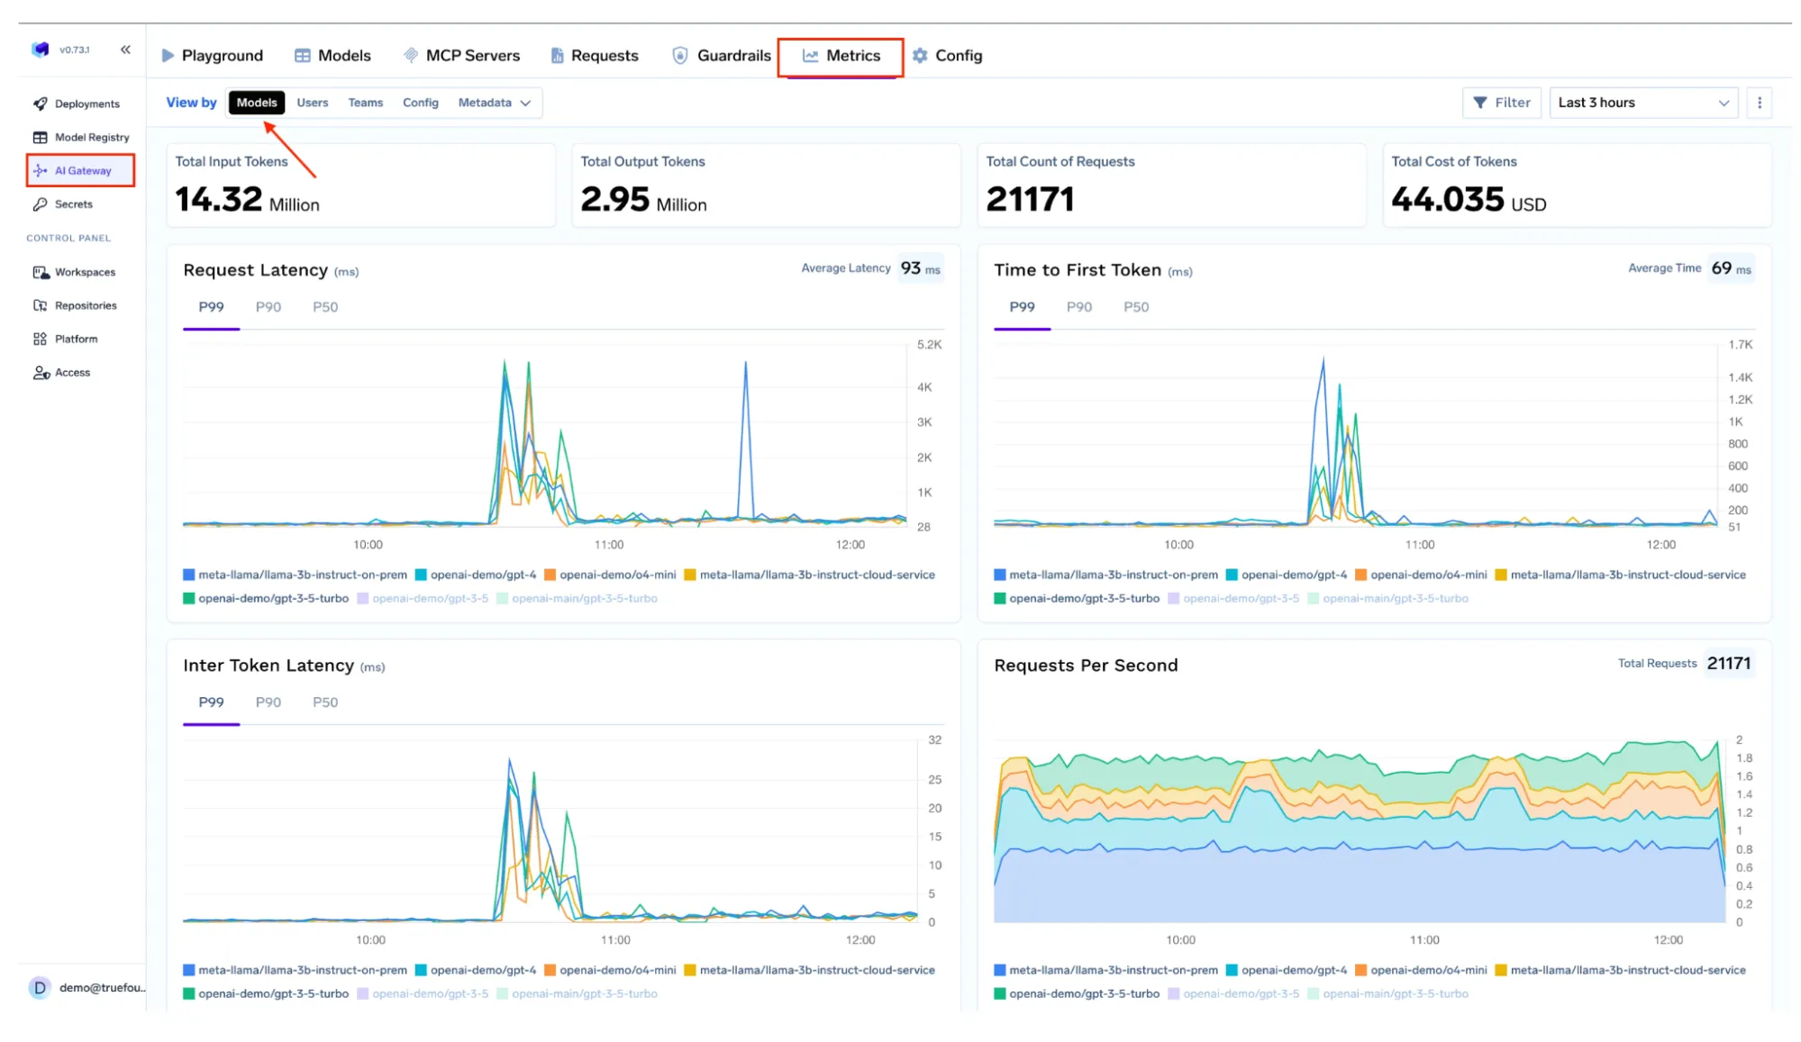
Task: Collapse the sidebar with the double-chevron button
Action: coord(125,50)
